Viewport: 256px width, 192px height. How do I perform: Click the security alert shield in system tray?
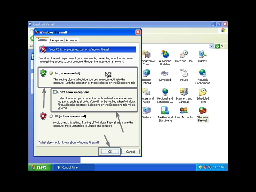point(205,167)
